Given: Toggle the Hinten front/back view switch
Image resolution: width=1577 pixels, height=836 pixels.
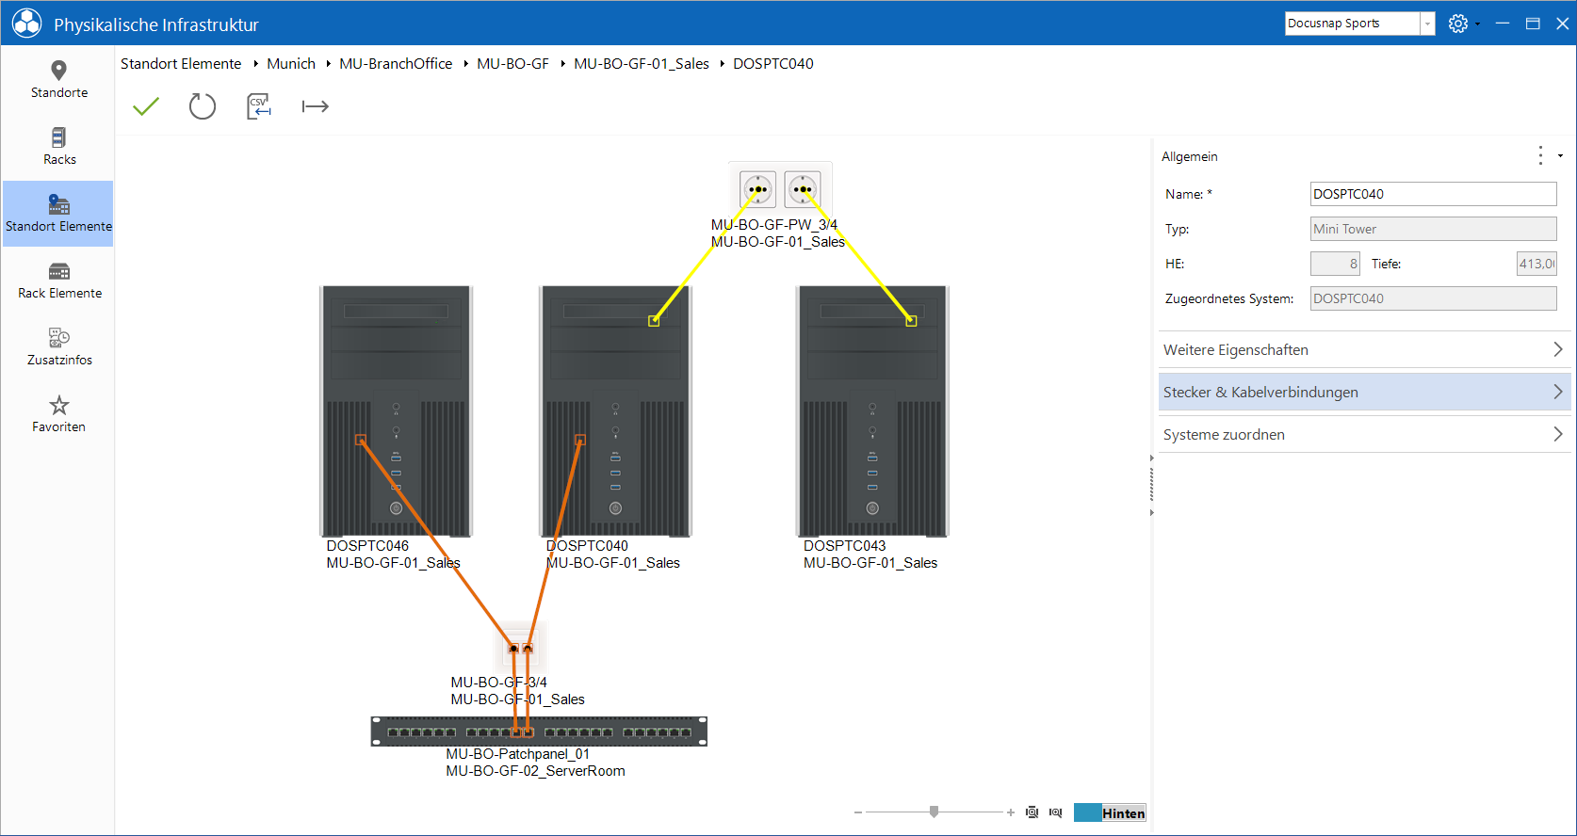Looking at the screenshot, I should pyautogui.click(x=1110, y=812).
